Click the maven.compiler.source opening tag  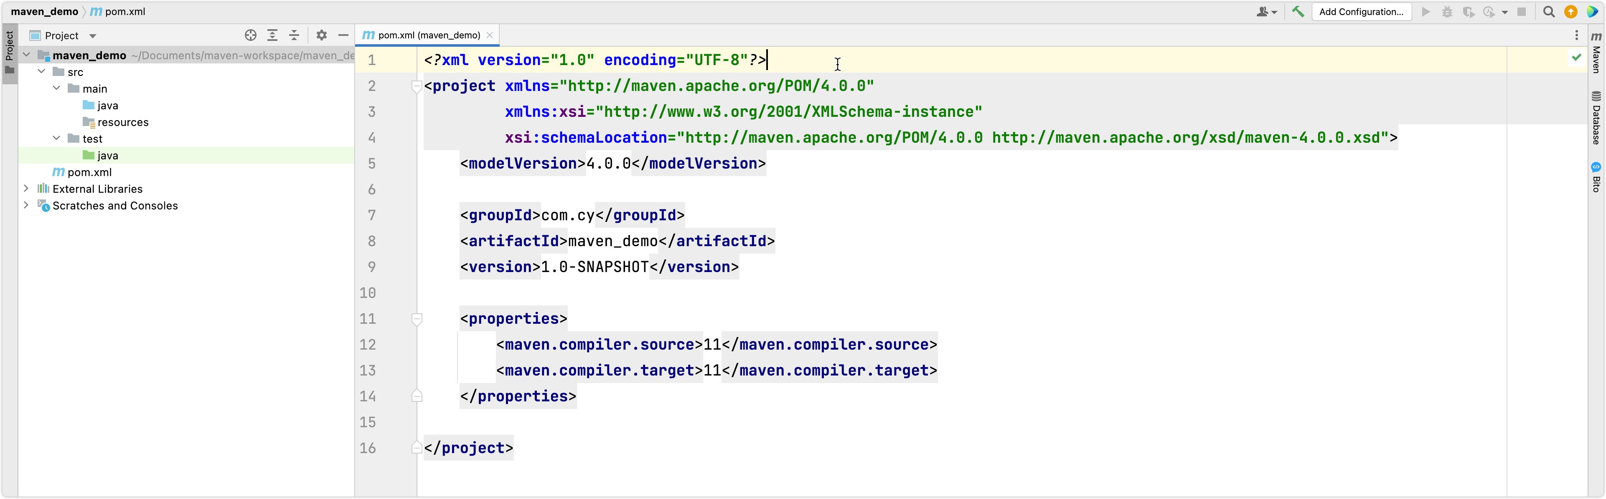click(x=599, y=345)
